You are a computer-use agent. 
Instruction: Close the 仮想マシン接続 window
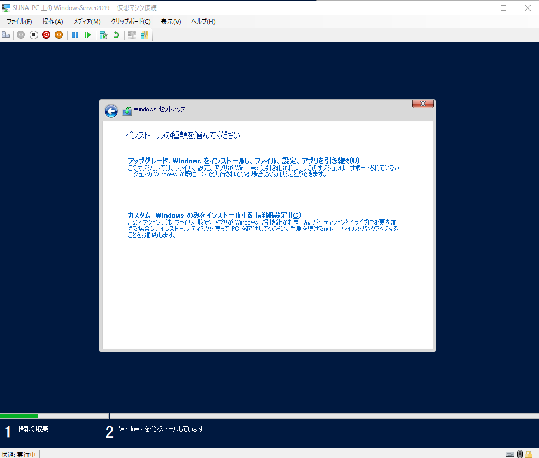coord(528,8)
